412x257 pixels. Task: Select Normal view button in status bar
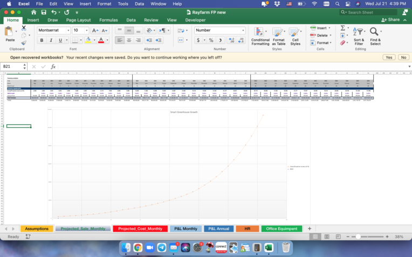[315, 237]
